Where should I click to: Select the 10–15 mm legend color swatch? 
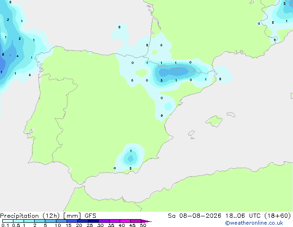coord(61,221)
